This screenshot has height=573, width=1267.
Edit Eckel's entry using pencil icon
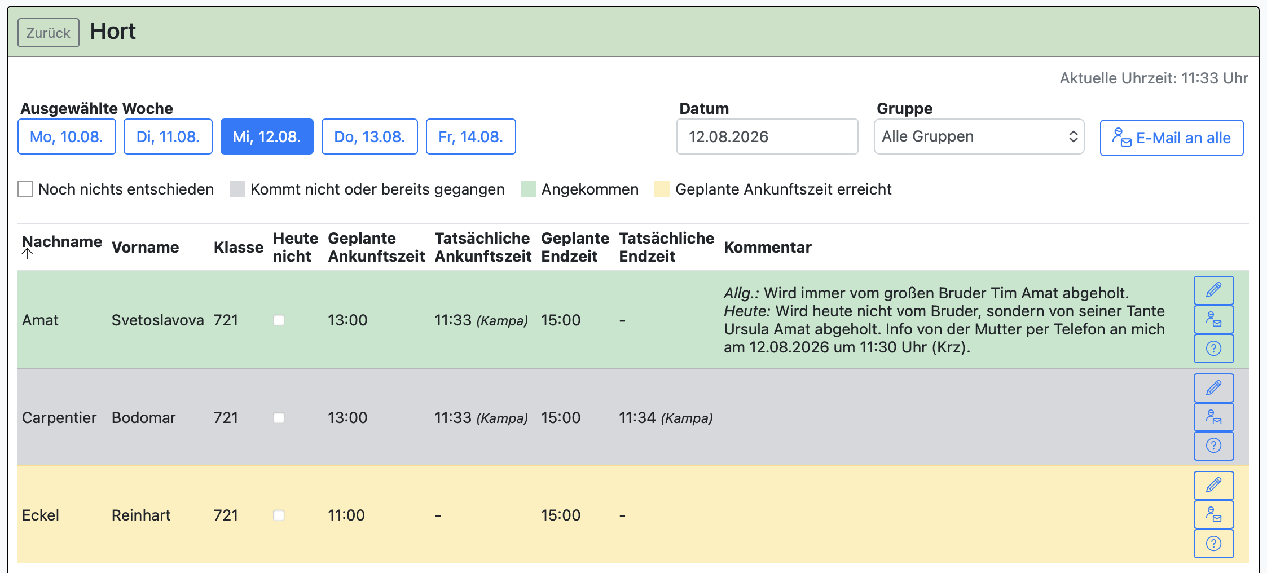pos(1213,486)
